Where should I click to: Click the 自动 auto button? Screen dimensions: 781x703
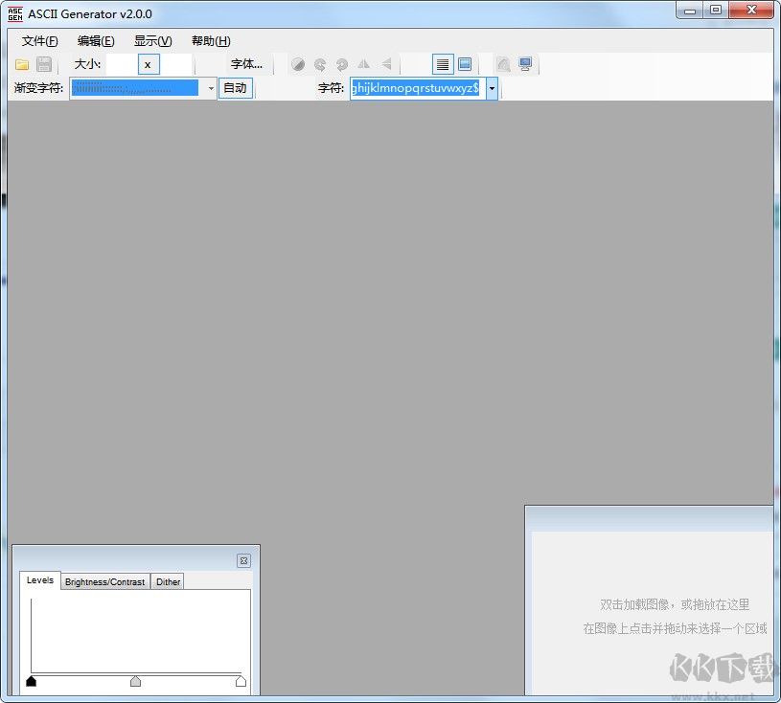(235, 88)
